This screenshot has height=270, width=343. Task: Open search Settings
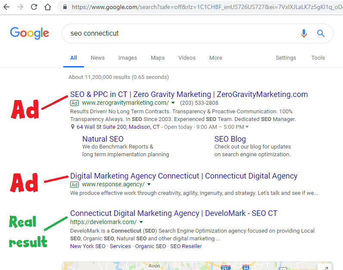[286, 58]
